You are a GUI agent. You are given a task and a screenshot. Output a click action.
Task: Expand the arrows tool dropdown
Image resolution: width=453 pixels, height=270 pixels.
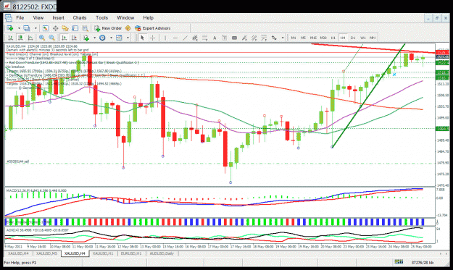coord(283,38)
